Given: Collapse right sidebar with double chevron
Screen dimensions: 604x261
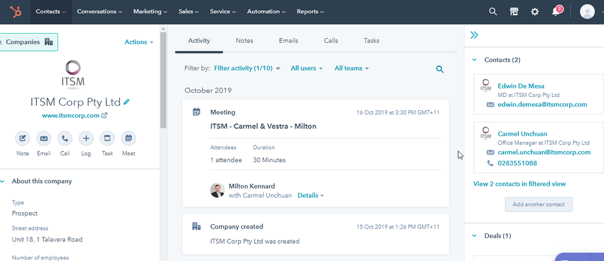Looking at the screenshot, I should point(474,36).
